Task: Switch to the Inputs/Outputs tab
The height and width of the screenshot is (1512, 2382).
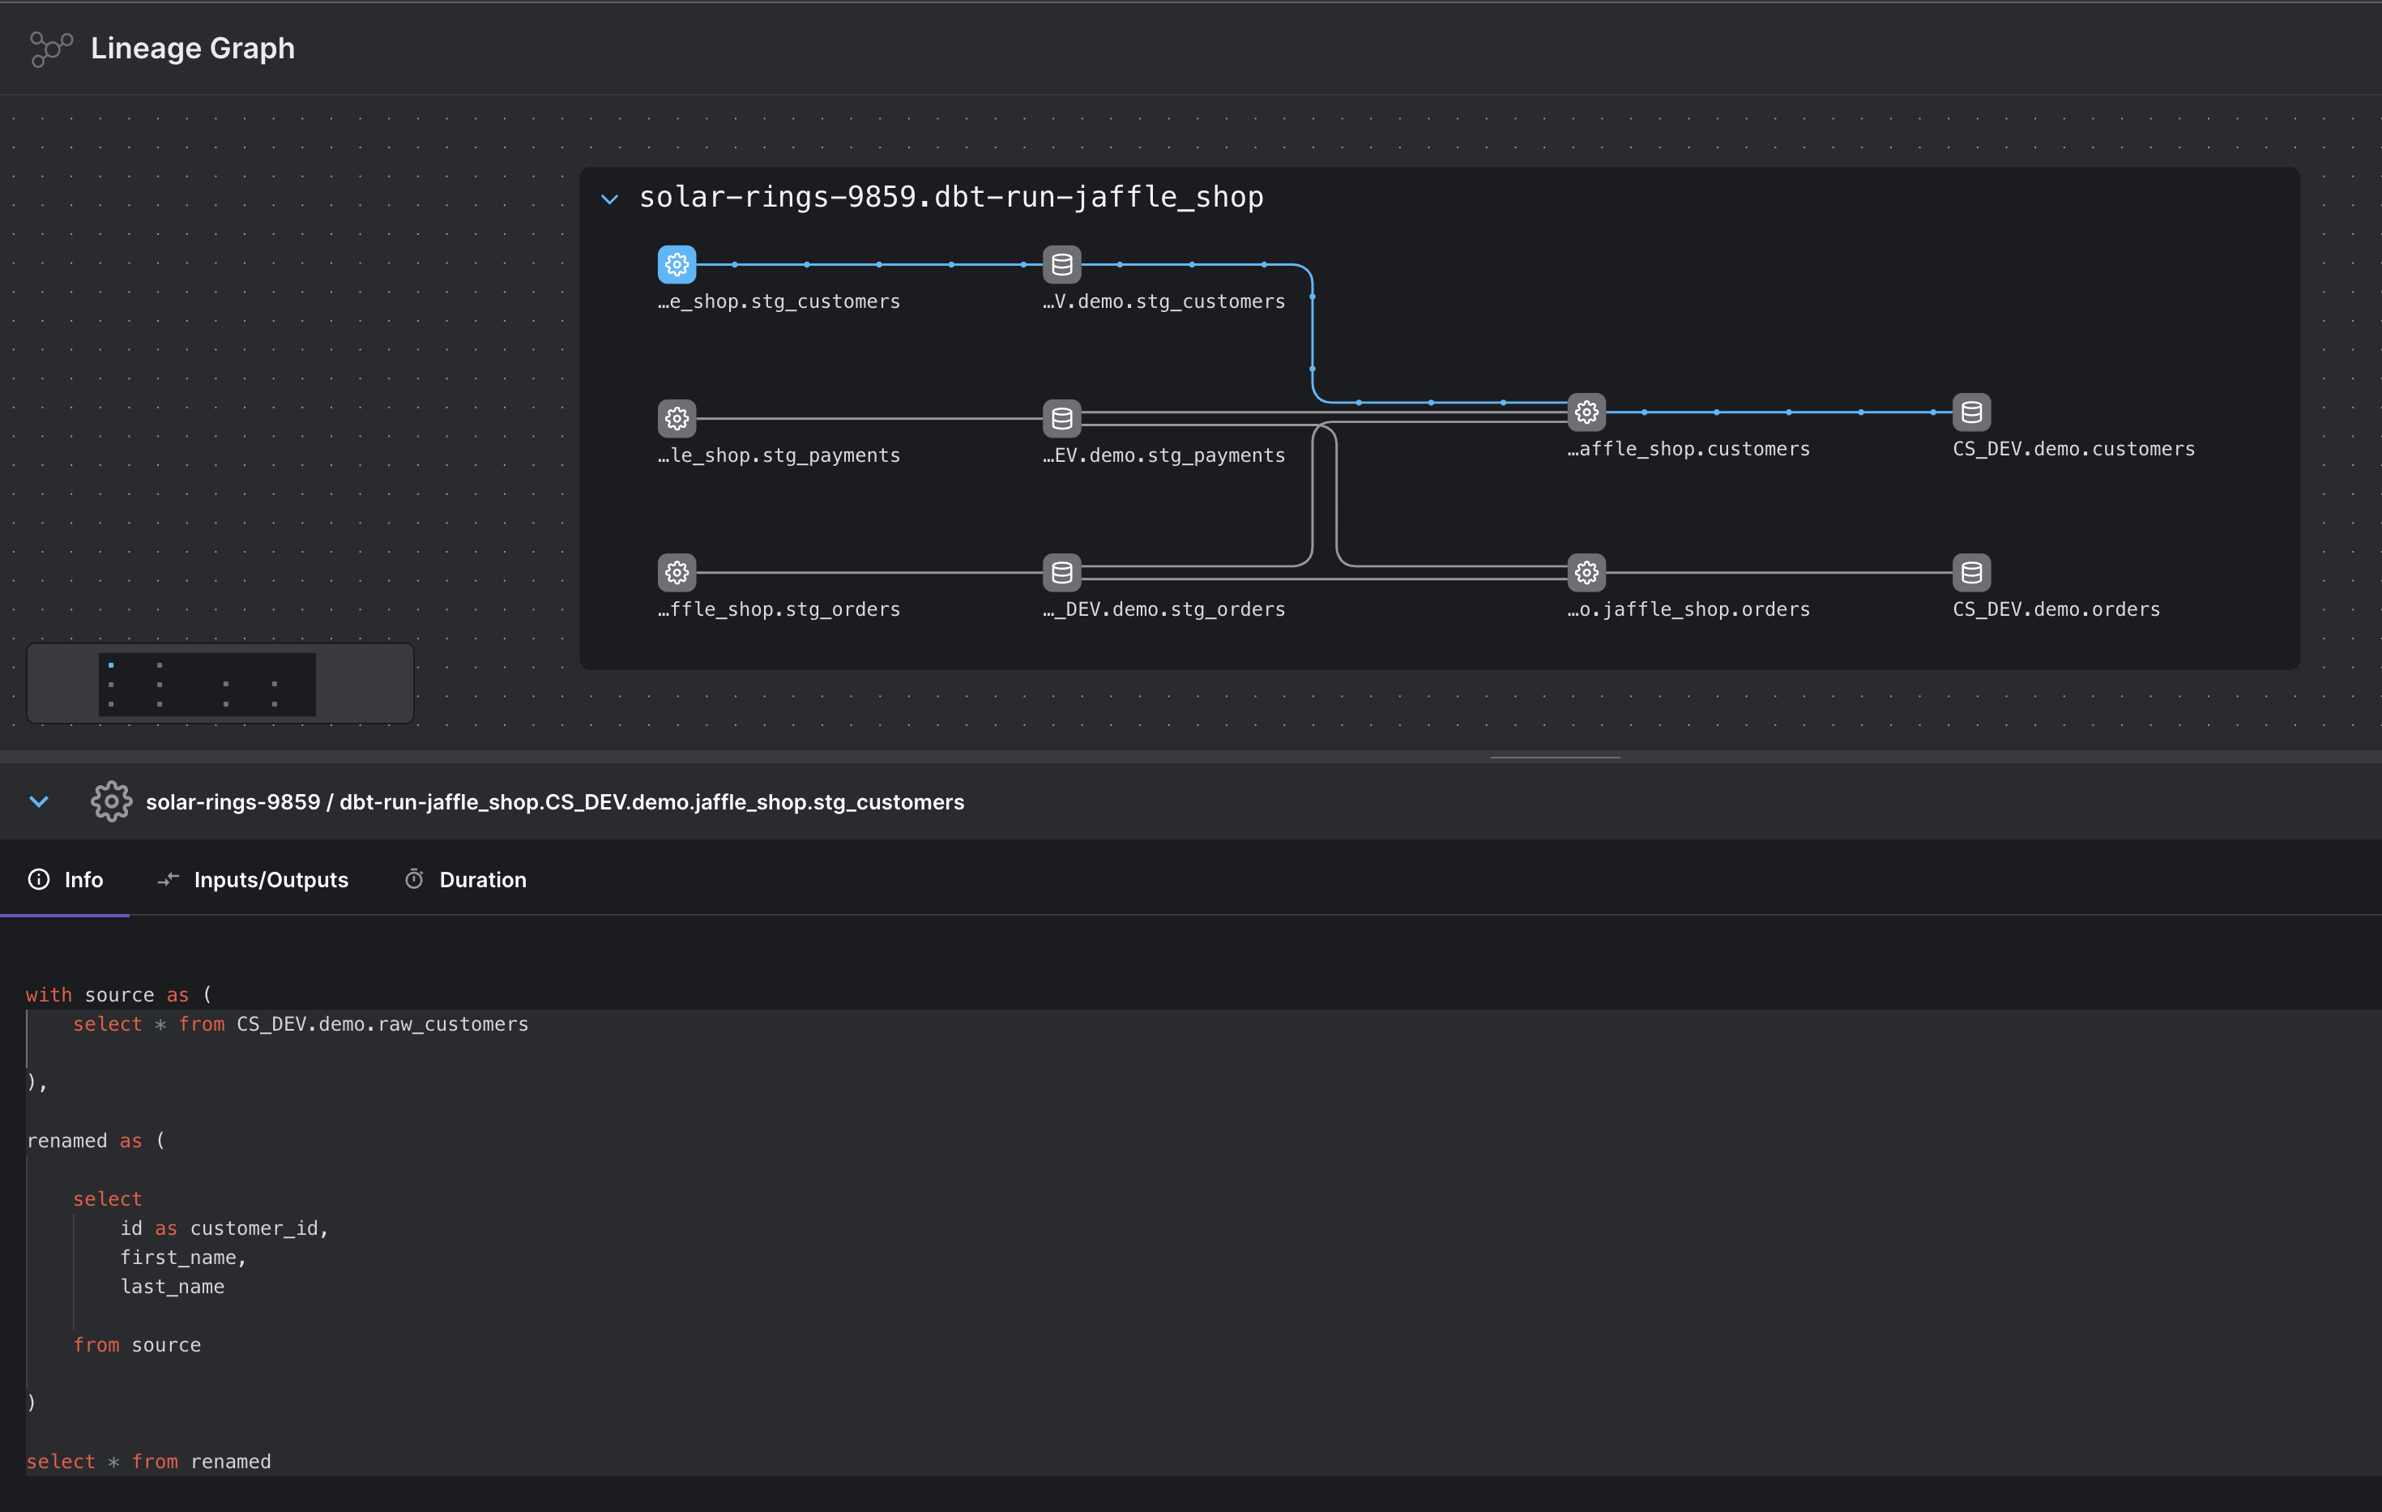Action: pos(252,878)
